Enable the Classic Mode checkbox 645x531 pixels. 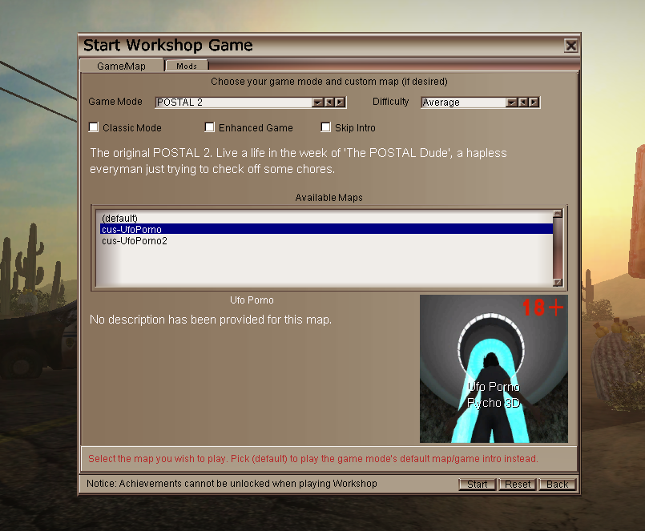pyautogui.click(x=94, y=127)
